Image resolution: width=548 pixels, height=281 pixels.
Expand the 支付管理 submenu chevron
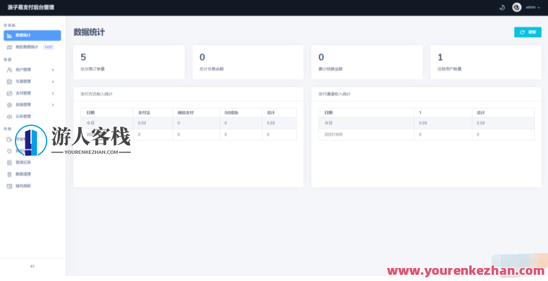click(53, 93)
